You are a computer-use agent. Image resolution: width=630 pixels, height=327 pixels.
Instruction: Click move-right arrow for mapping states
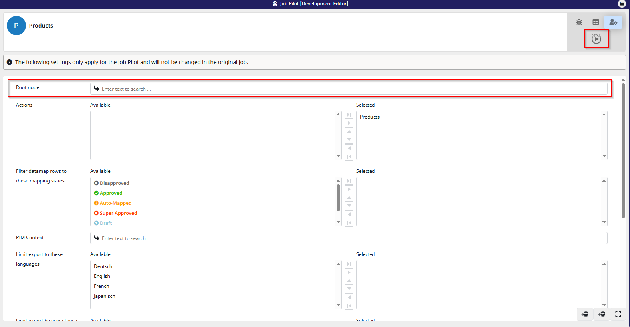pos(349,189)
